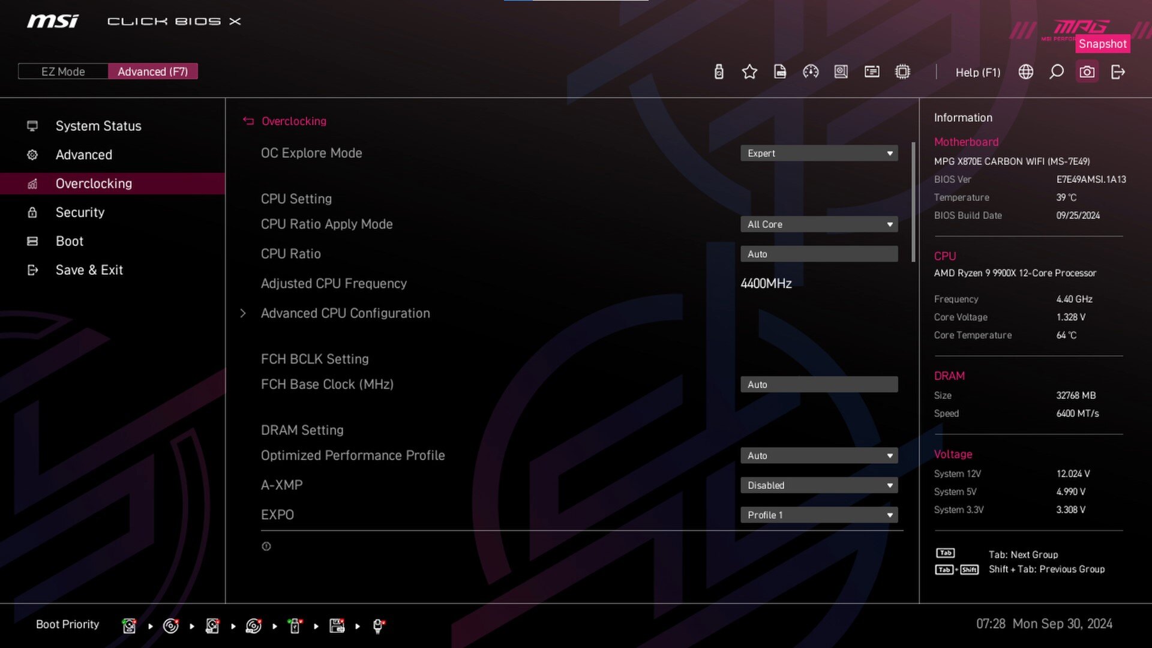The height and width of the screenshot is (648, 1152).
Task: Switch to EZ Mode tab
Action: point(62,71)
